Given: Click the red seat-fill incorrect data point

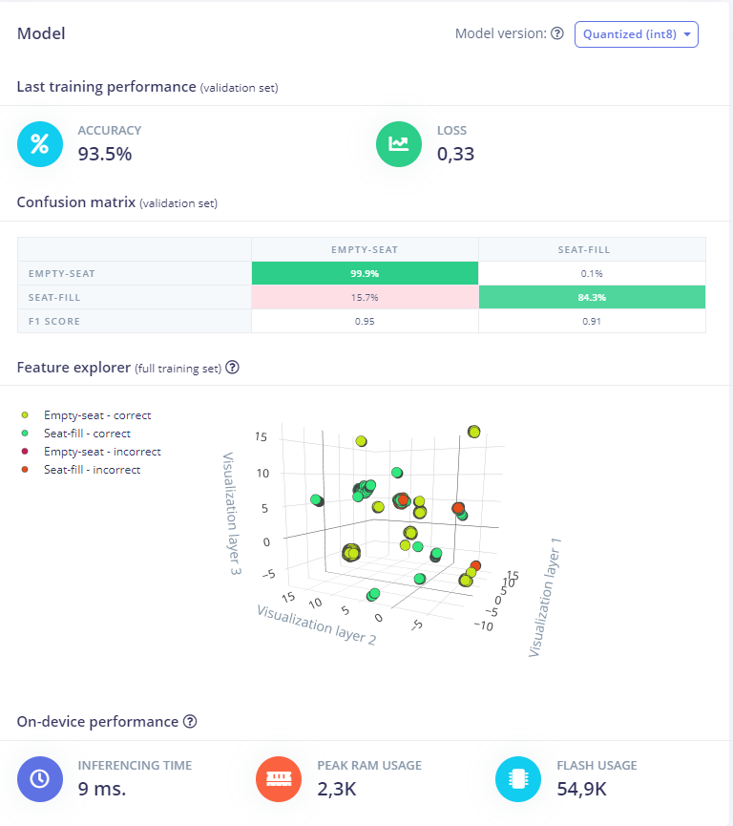Looking at the screenshot, I should [x=404, y=499].
